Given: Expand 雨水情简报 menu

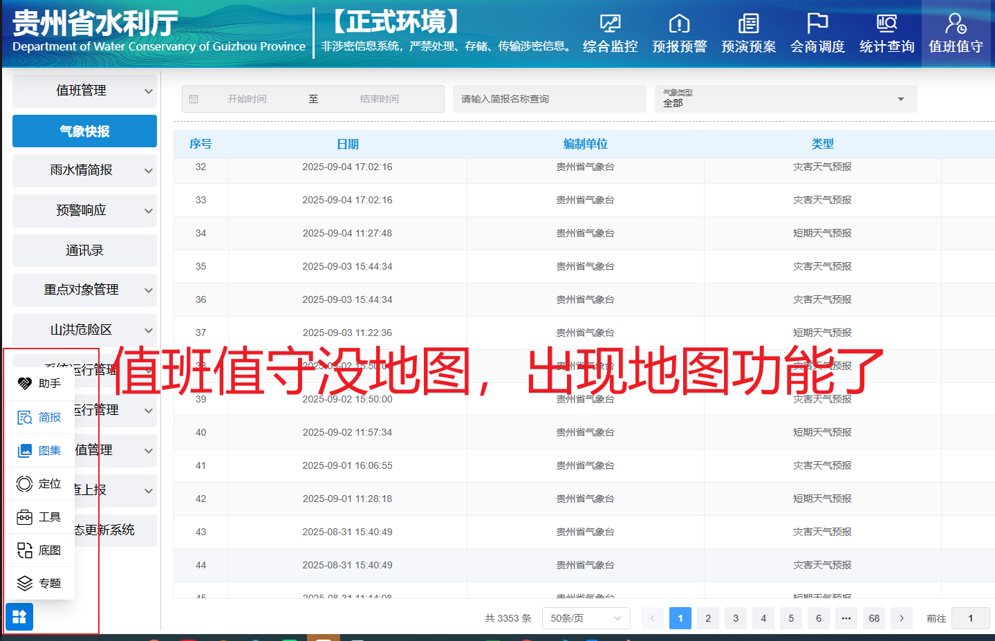Looking at the screenshot, I should [84, 170].
